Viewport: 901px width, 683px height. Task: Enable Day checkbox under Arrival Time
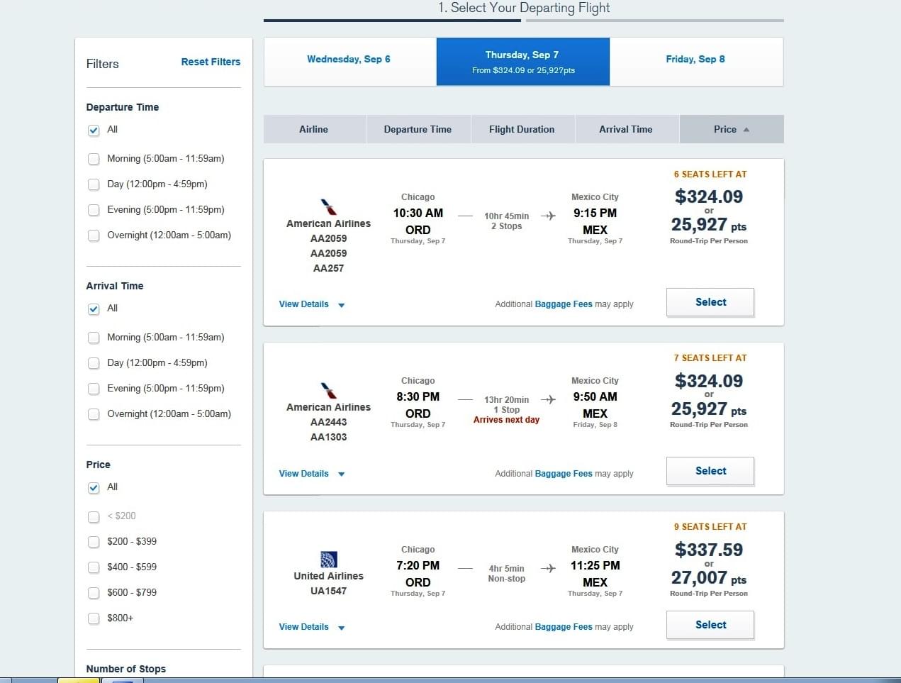pos(94,363)
